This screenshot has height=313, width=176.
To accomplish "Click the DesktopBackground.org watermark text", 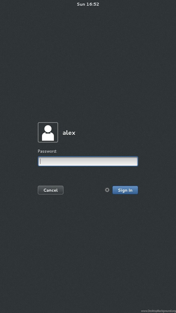I will click(158, 311).
